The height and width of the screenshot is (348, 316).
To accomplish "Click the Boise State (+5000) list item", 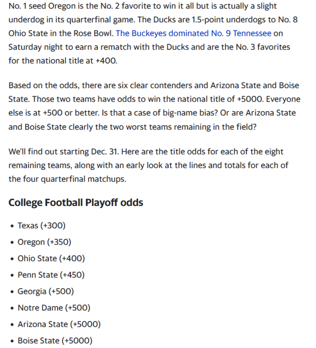I will pyautogui.click(x=55, y=341).
